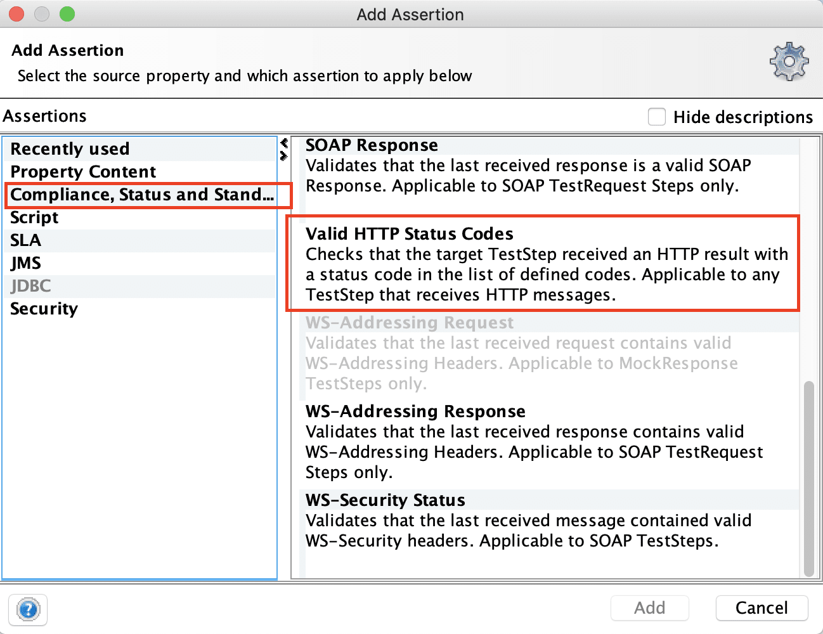Collapse the splitter using the left arrow
Image resolution: width=823 pixels, height=634 pixels.
click(284, 143)
